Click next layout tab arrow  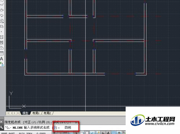coord(15,113)
